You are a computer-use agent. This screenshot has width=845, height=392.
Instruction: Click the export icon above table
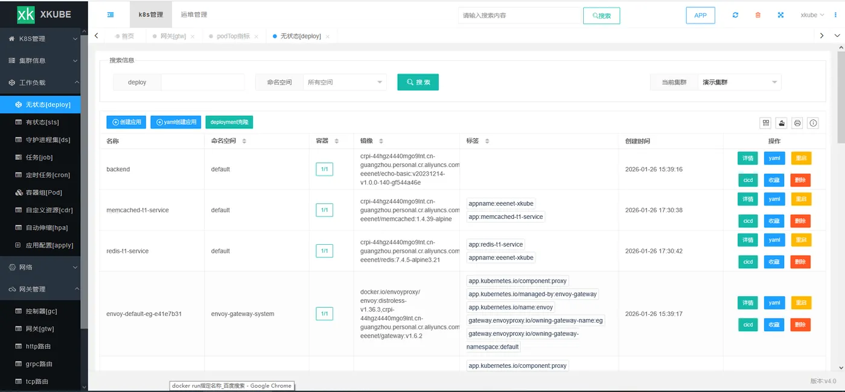point(782,123)
